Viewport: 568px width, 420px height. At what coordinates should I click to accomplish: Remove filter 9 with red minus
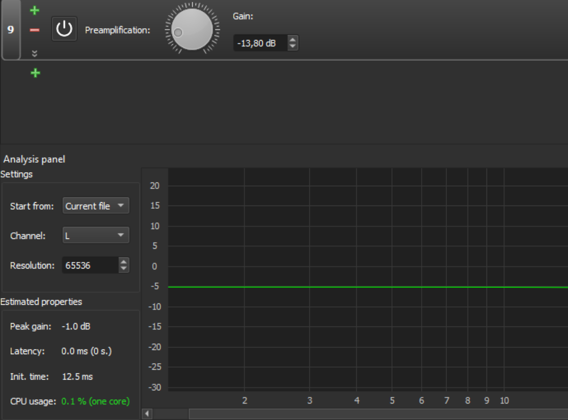click(34, 30)
